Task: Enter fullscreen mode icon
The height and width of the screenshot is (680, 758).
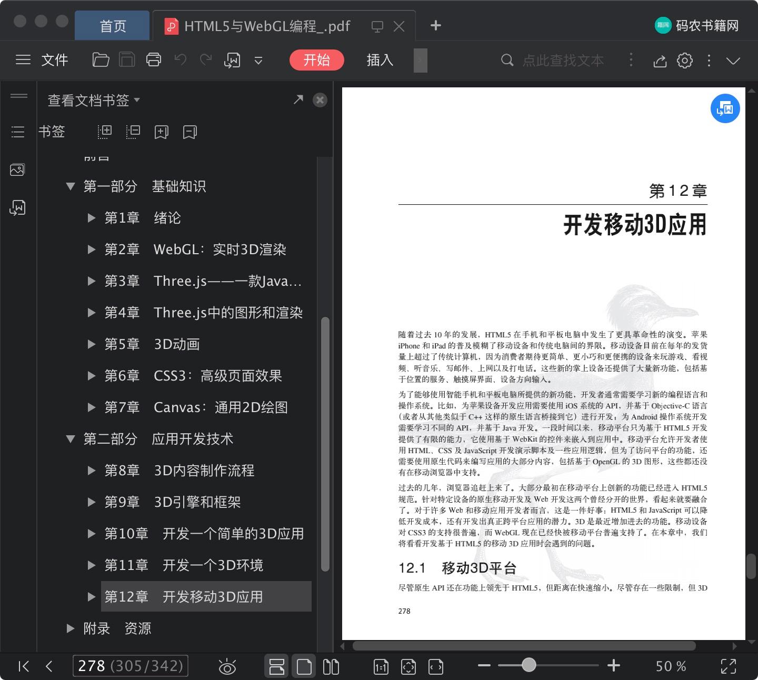Action: click(x=729, y=666)
